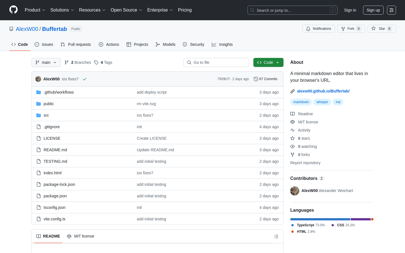Click the Sign in link

pos(350,10)
